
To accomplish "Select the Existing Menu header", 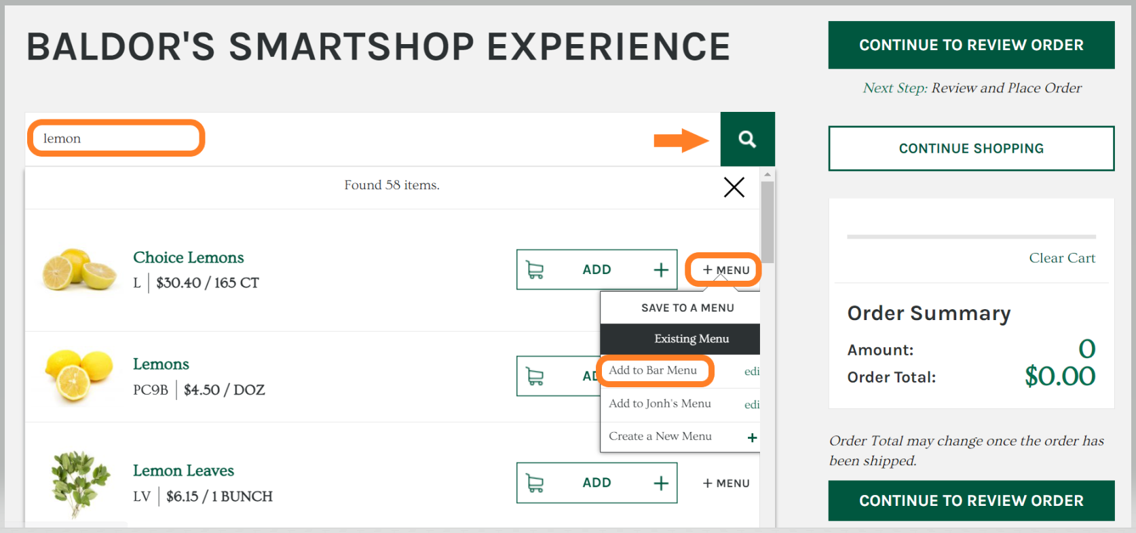I will click(x=691, y=338).
